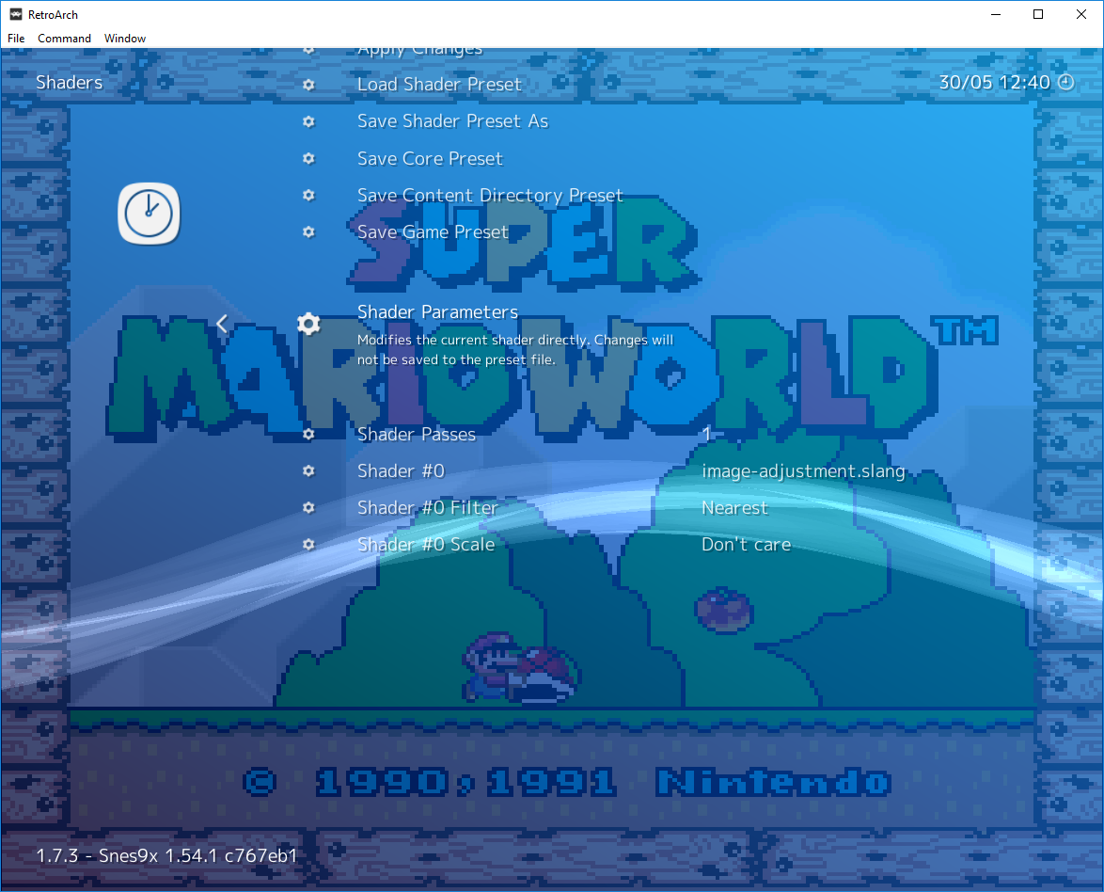Click the back chevron to return to previous menu
Image resolution: width=1104 pixels, height=892 pixels.
click(221, 323)
